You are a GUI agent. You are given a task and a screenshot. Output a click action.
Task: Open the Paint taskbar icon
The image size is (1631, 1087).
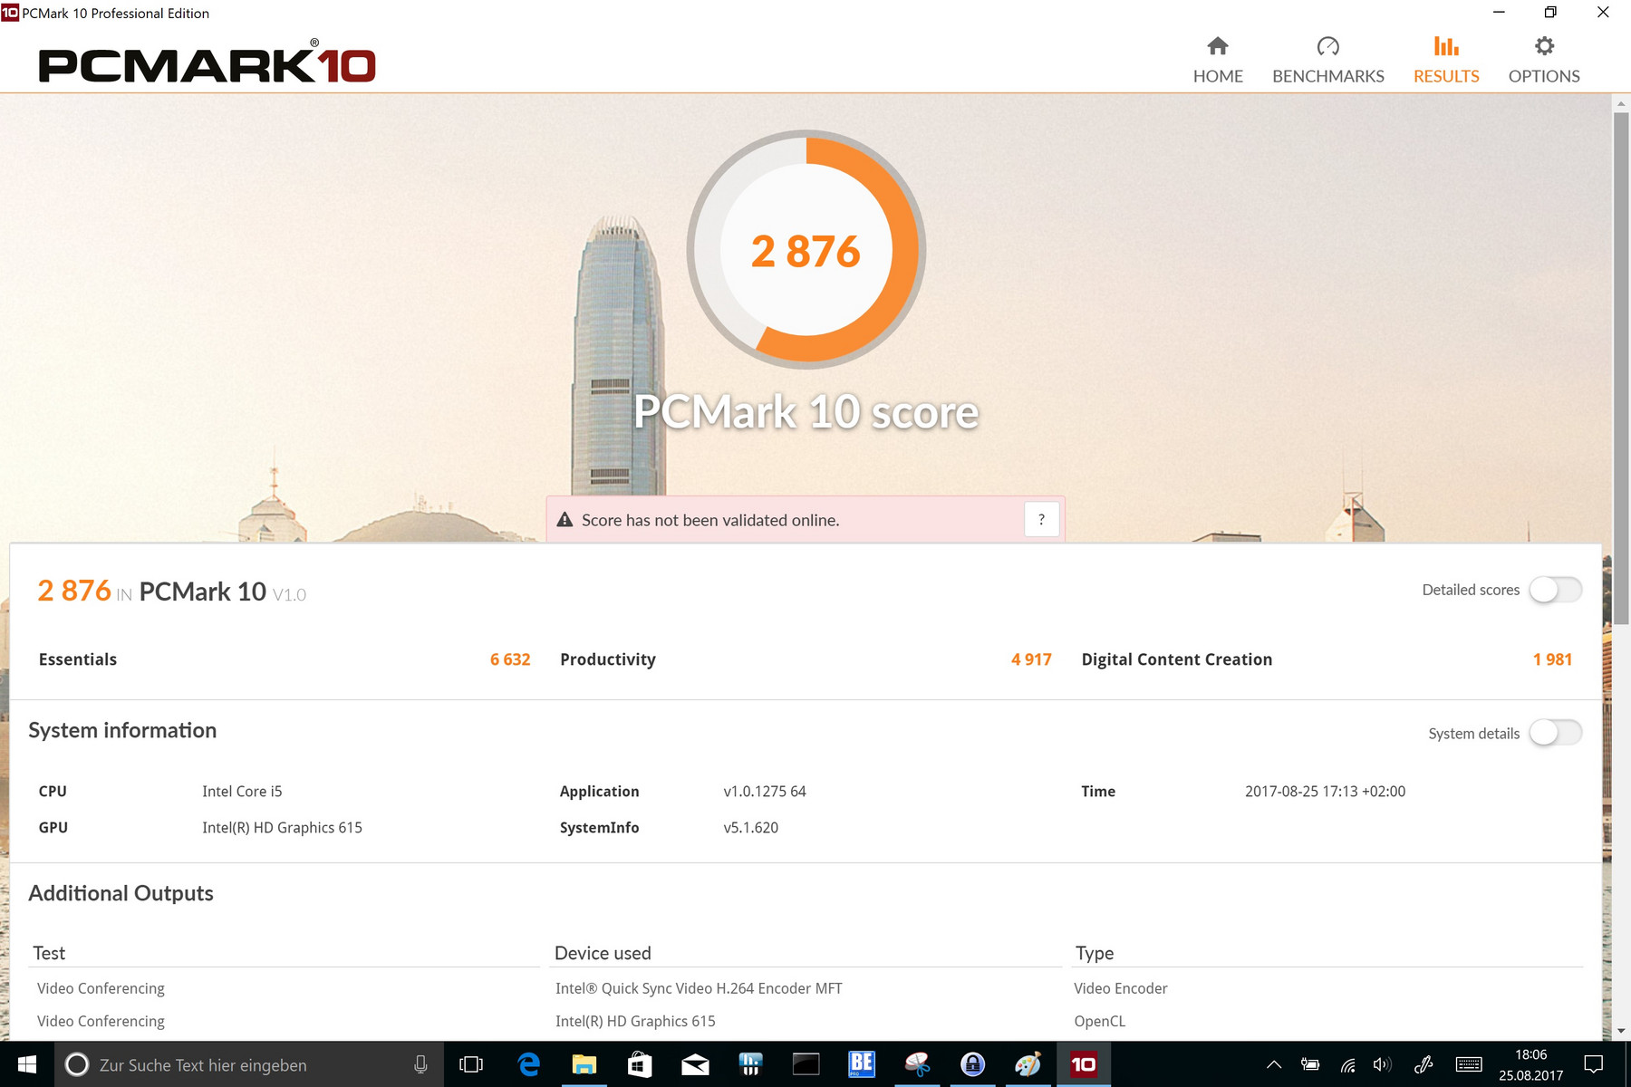pos(1028,1064)
